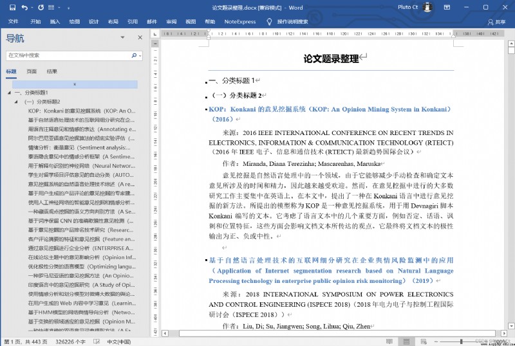Collapse the 一、分类标题1 heading triangle
The height and width of the screenshot is (346, 515).
[x=9, y=93]
